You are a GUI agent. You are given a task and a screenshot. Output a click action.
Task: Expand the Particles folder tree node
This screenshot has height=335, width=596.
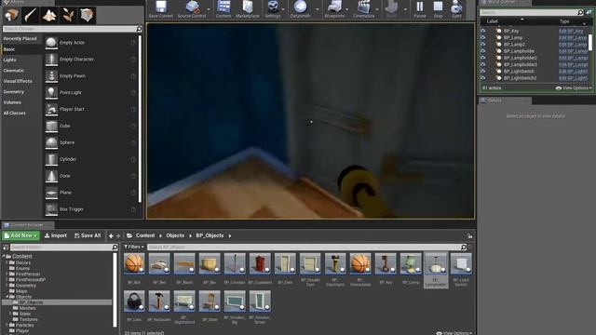coord(7,325)
